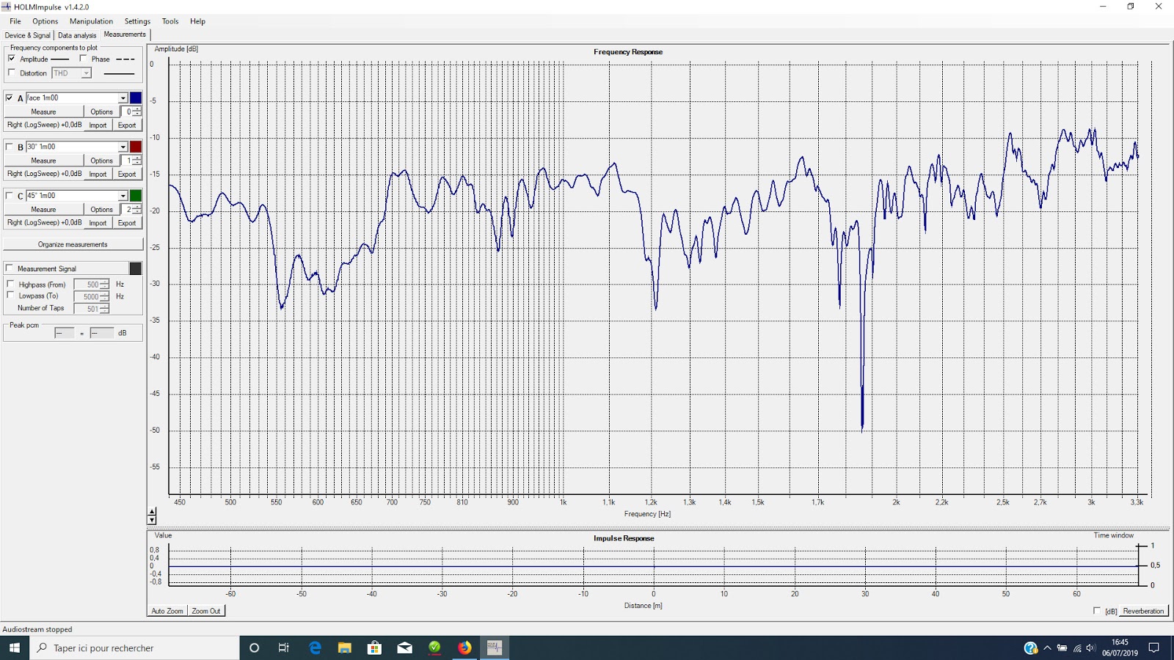This screenshot has width=1174, height=660.
Task: Uncheck measurement A checkbox
Action: tap(10, 98)
